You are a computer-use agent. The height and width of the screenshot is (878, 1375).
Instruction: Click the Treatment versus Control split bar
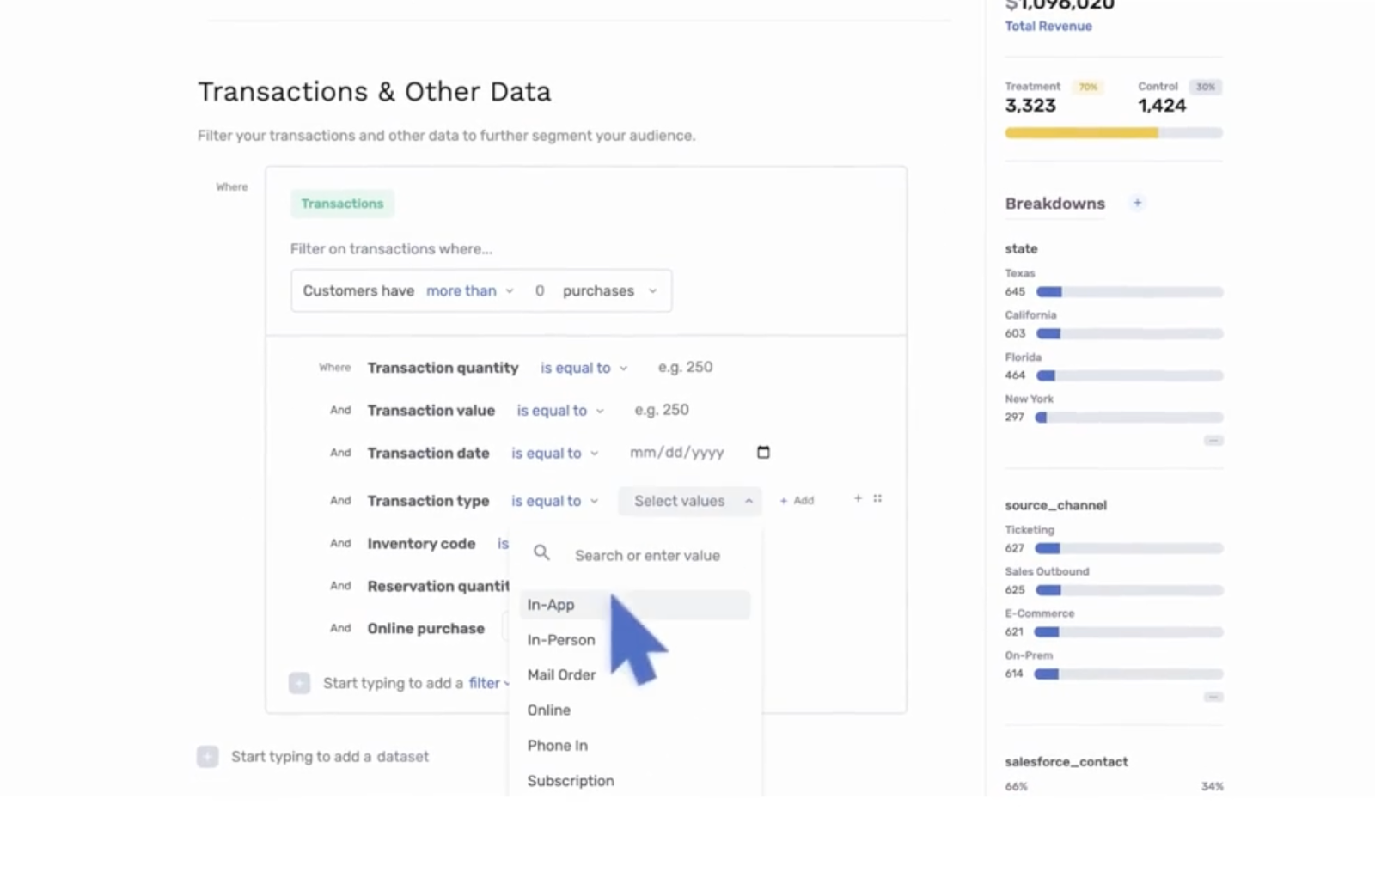[x=1113, y=133]
